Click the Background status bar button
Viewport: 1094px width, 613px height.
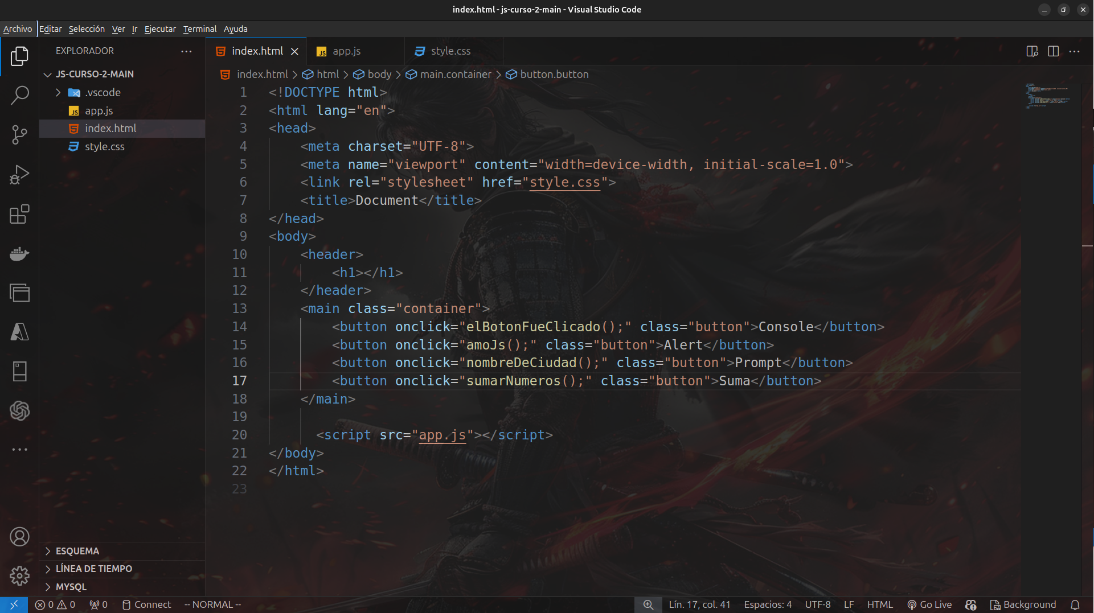(x=1023, y=604)
